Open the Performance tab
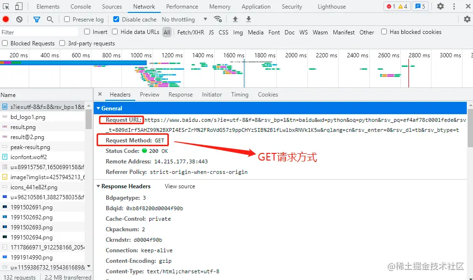473x280 pixels. pos(182,6)
